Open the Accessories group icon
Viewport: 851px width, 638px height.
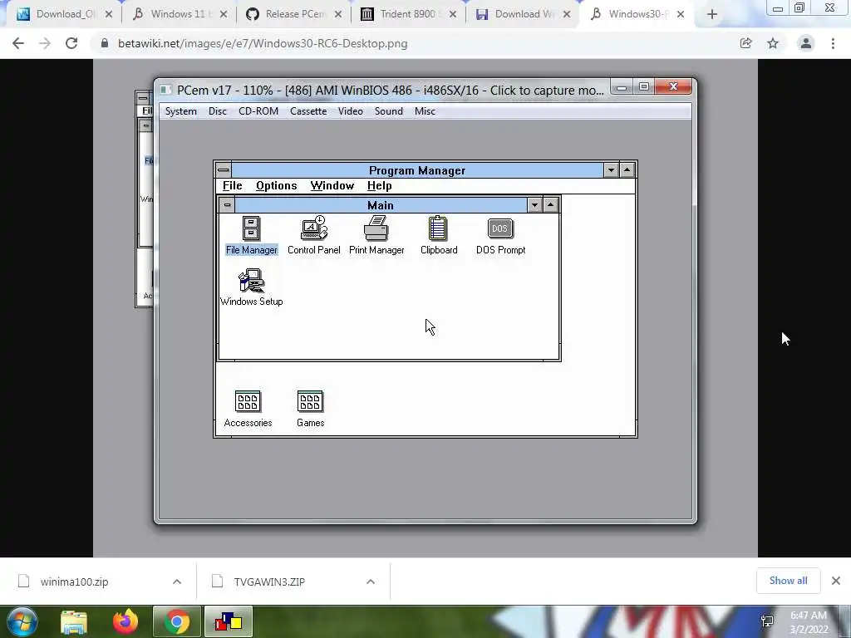tap(248, 409)
